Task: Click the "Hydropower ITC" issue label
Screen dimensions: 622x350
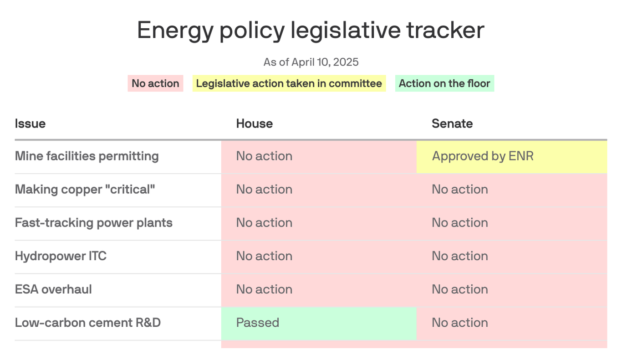Action: coord(61,256)
